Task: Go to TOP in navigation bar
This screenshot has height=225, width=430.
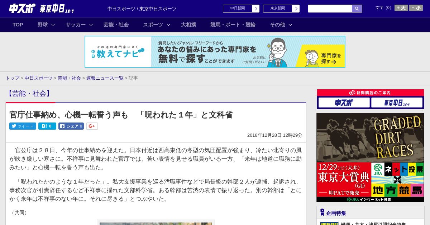Action: click(18, 25)
